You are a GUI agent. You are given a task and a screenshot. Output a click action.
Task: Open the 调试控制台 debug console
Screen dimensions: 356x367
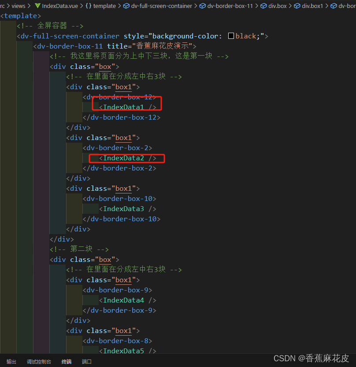pos(39,361)
